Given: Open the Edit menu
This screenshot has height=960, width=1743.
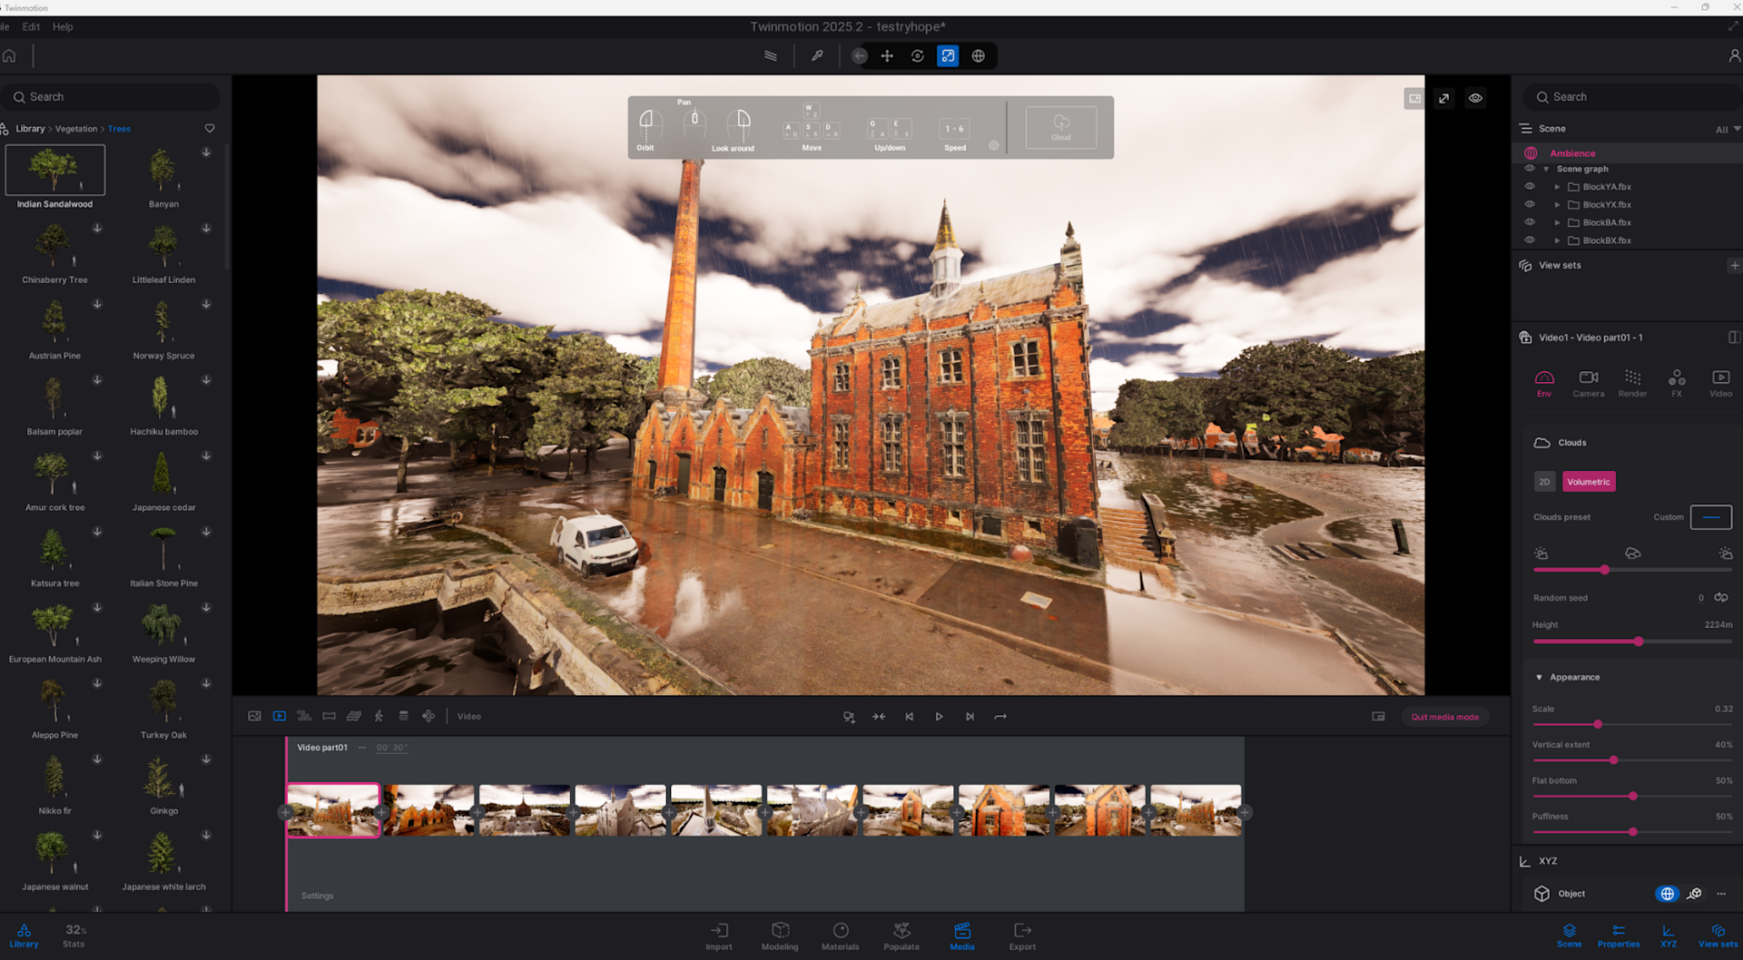Looking at the screenshot, I should click(31, 27).
